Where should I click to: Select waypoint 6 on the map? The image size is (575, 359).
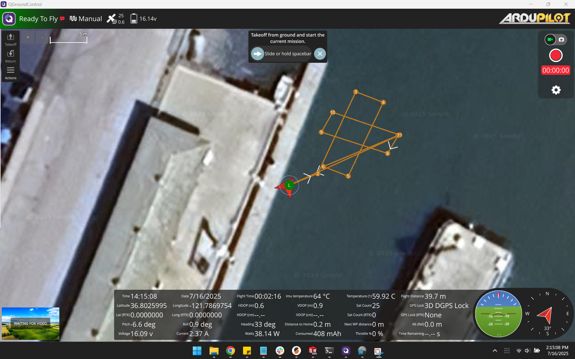[323, 167]
